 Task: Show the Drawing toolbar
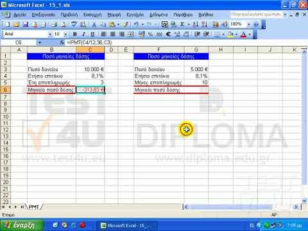pos(225,24)
